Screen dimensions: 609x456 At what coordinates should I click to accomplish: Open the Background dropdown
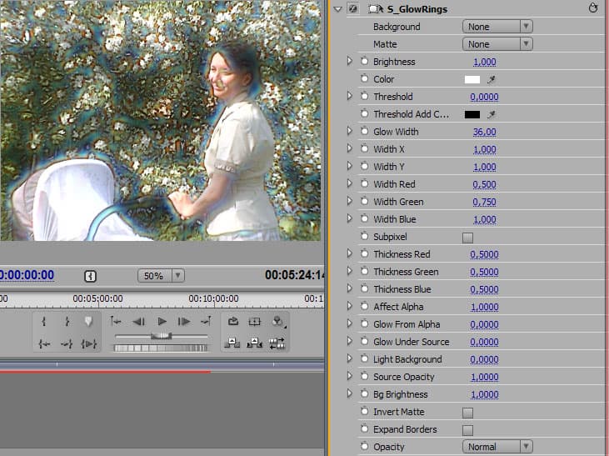click(x=497, y=27)
